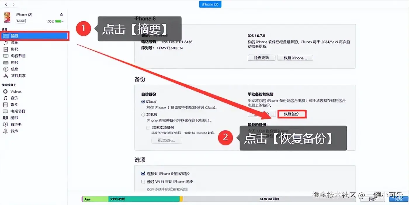Eject iPhone (2) using eject icon

(61, 14)
